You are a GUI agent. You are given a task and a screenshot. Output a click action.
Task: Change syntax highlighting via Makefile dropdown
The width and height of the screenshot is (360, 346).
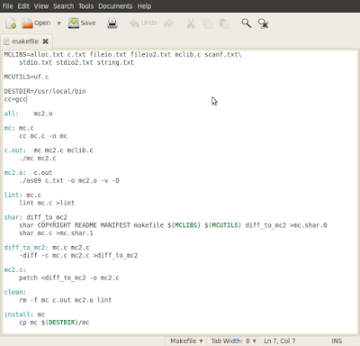coord(186,341)
